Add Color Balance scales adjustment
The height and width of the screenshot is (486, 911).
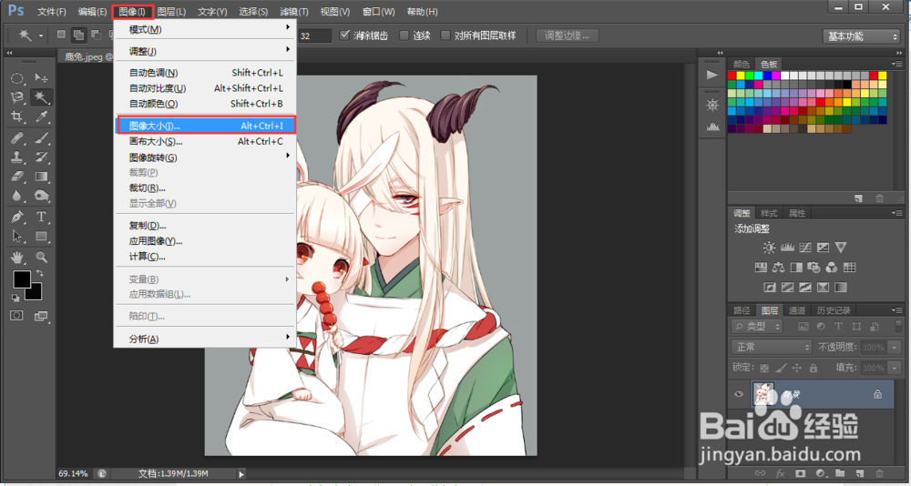pos(779,268)
